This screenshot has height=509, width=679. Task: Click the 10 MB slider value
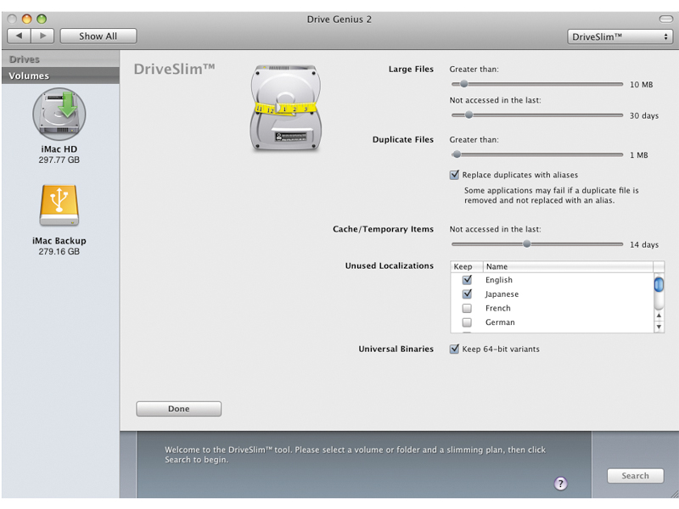(x=642, y=84)
